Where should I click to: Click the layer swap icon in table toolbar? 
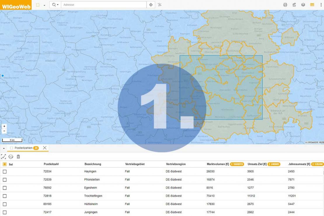(11, 157)
